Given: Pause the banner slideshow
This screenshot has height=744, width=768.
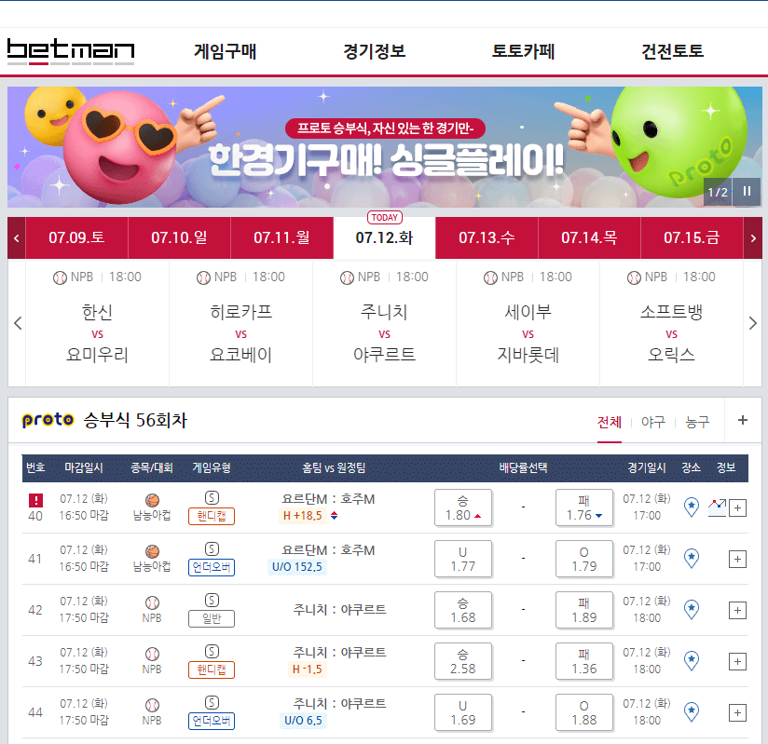Looking at the screenshot, I should [x=747, y=192].
